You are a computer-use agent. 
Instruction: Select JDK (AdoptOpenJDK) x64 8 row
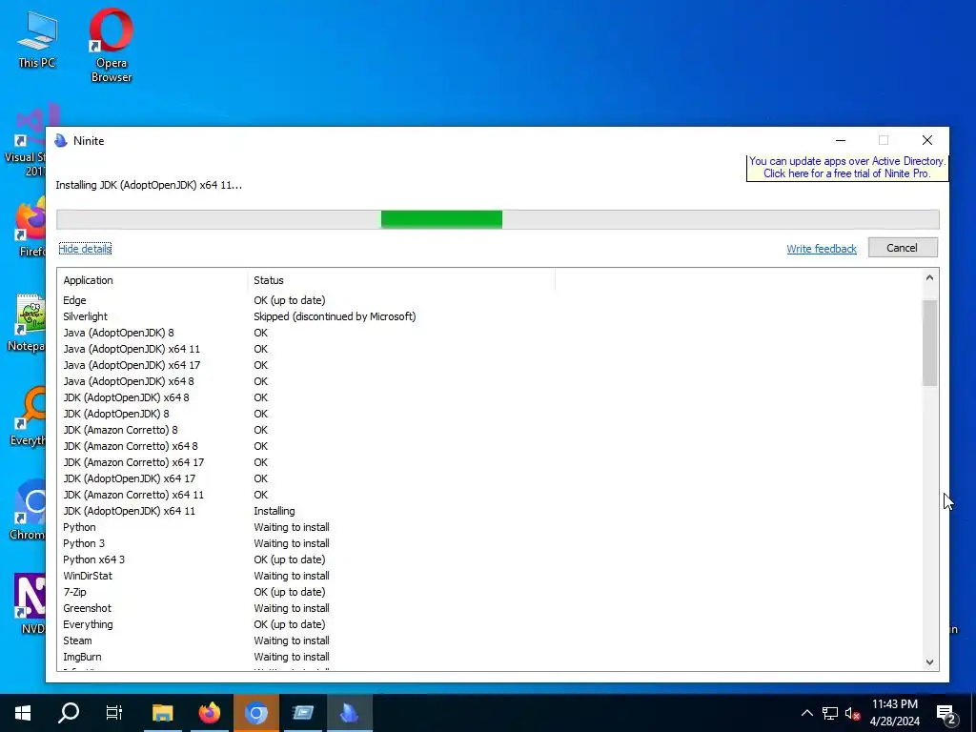coord(489,397)
